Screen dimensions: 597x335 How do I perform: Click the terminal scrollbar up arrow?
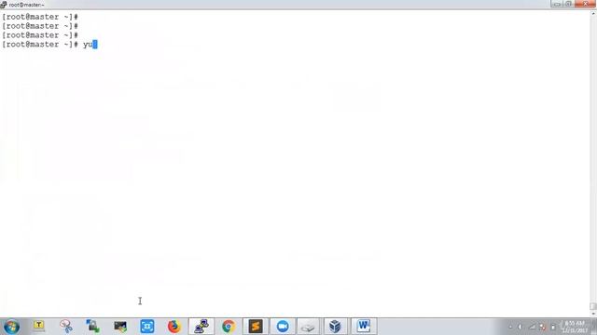coord(593,13)
